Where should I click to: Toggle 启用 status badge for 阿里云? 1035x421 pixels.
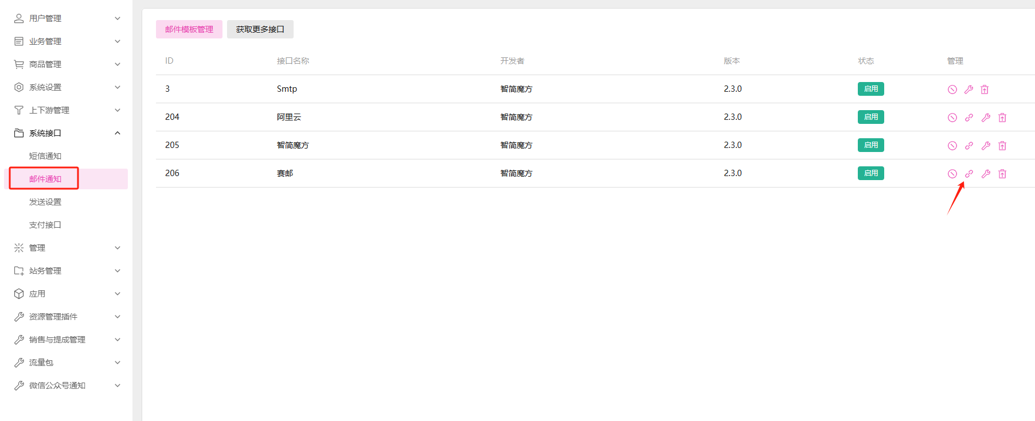[870, 117]
